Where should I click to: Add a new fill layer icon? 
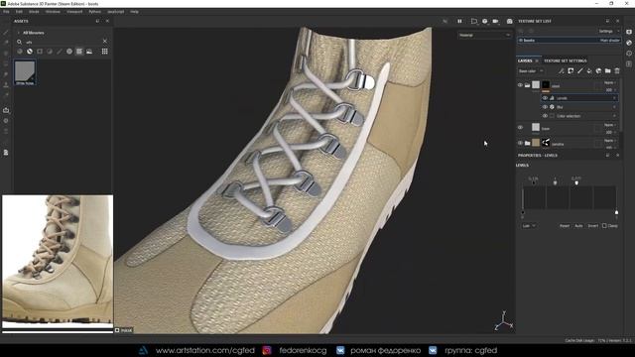(x=589, y=70)
